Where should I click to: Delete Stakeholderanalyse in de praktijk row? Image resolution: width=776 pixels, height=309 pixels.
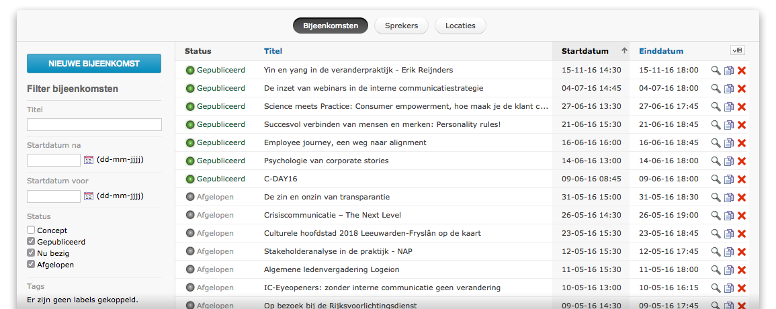click(x=741, y=251)
